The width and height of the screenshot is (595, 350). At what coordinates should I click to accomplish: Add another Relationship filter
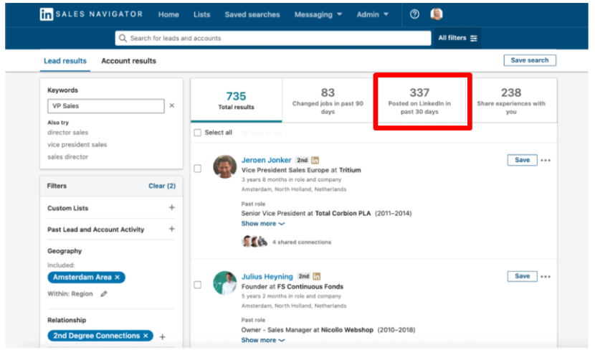(163, 336)
